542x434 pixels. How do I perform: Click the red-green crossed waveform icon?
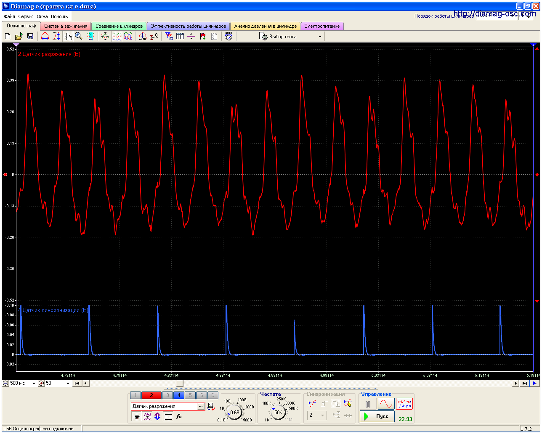[x=105, y=37]
